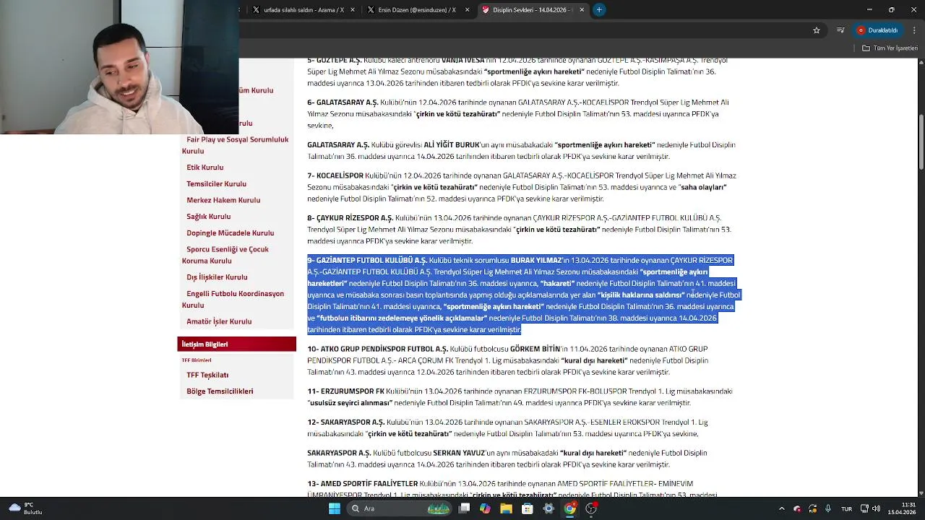Image resolution: width=925 pixels, height=520 pixels.
Task: Open Task View on the taskbar
Action: point(465,508)
